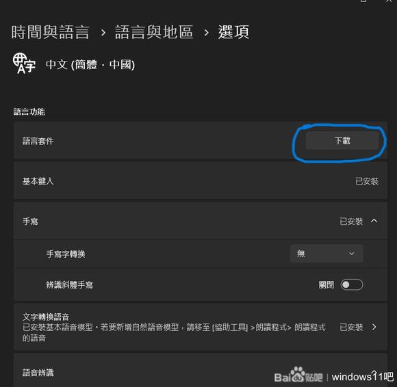Click the 下載 button for 語言套件
This screenshot has height=387, width=397.
tap(342, 141)
